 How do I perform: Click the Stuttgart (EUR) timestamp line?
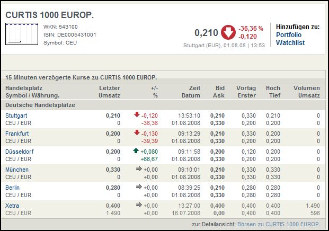coord(224,46)
